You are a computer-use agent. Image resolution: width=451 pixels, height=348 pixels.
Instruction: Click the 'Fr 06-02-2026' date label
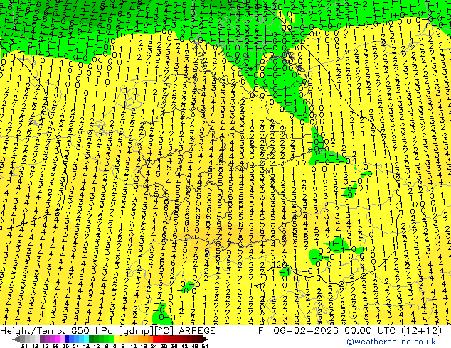tap(299, 331)
